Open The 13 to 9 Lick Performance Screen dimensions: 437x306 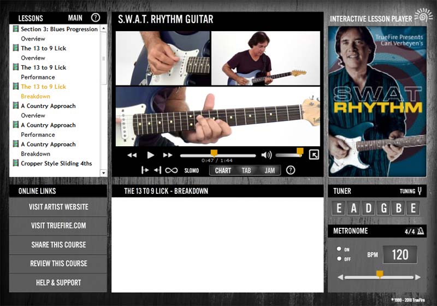pyautogui.click(x=40, y=72)
